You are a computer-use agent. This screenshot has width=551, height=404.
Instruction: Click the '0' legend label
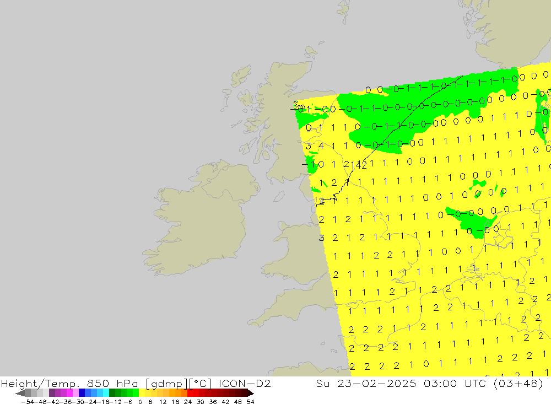pyautogui.click(x=140, y=402)
